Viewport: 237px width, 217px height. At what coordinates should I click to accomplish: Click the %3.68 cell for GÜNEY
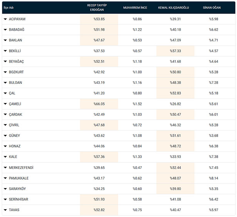[213, 136]
